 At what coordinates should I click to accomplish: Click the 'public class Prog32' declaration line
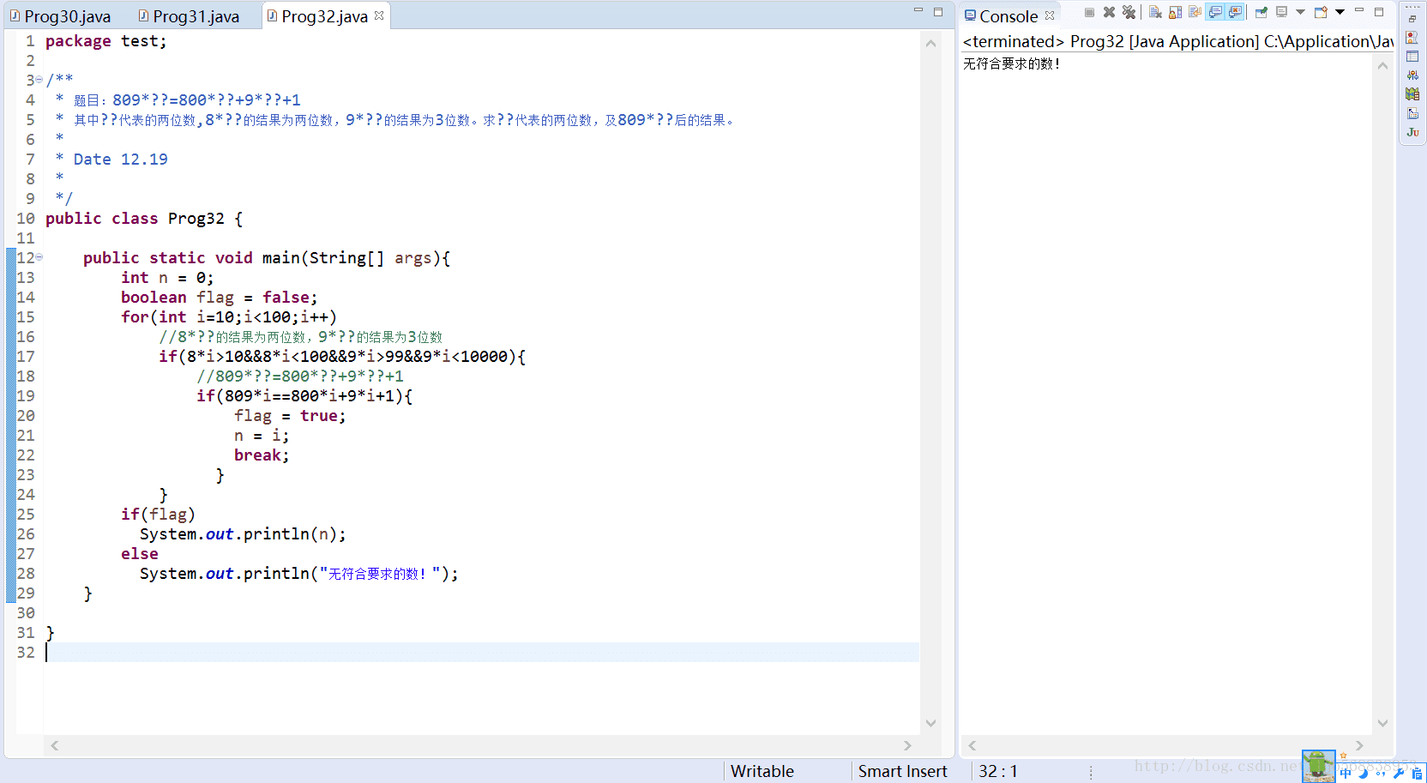(x=144, y=218)
